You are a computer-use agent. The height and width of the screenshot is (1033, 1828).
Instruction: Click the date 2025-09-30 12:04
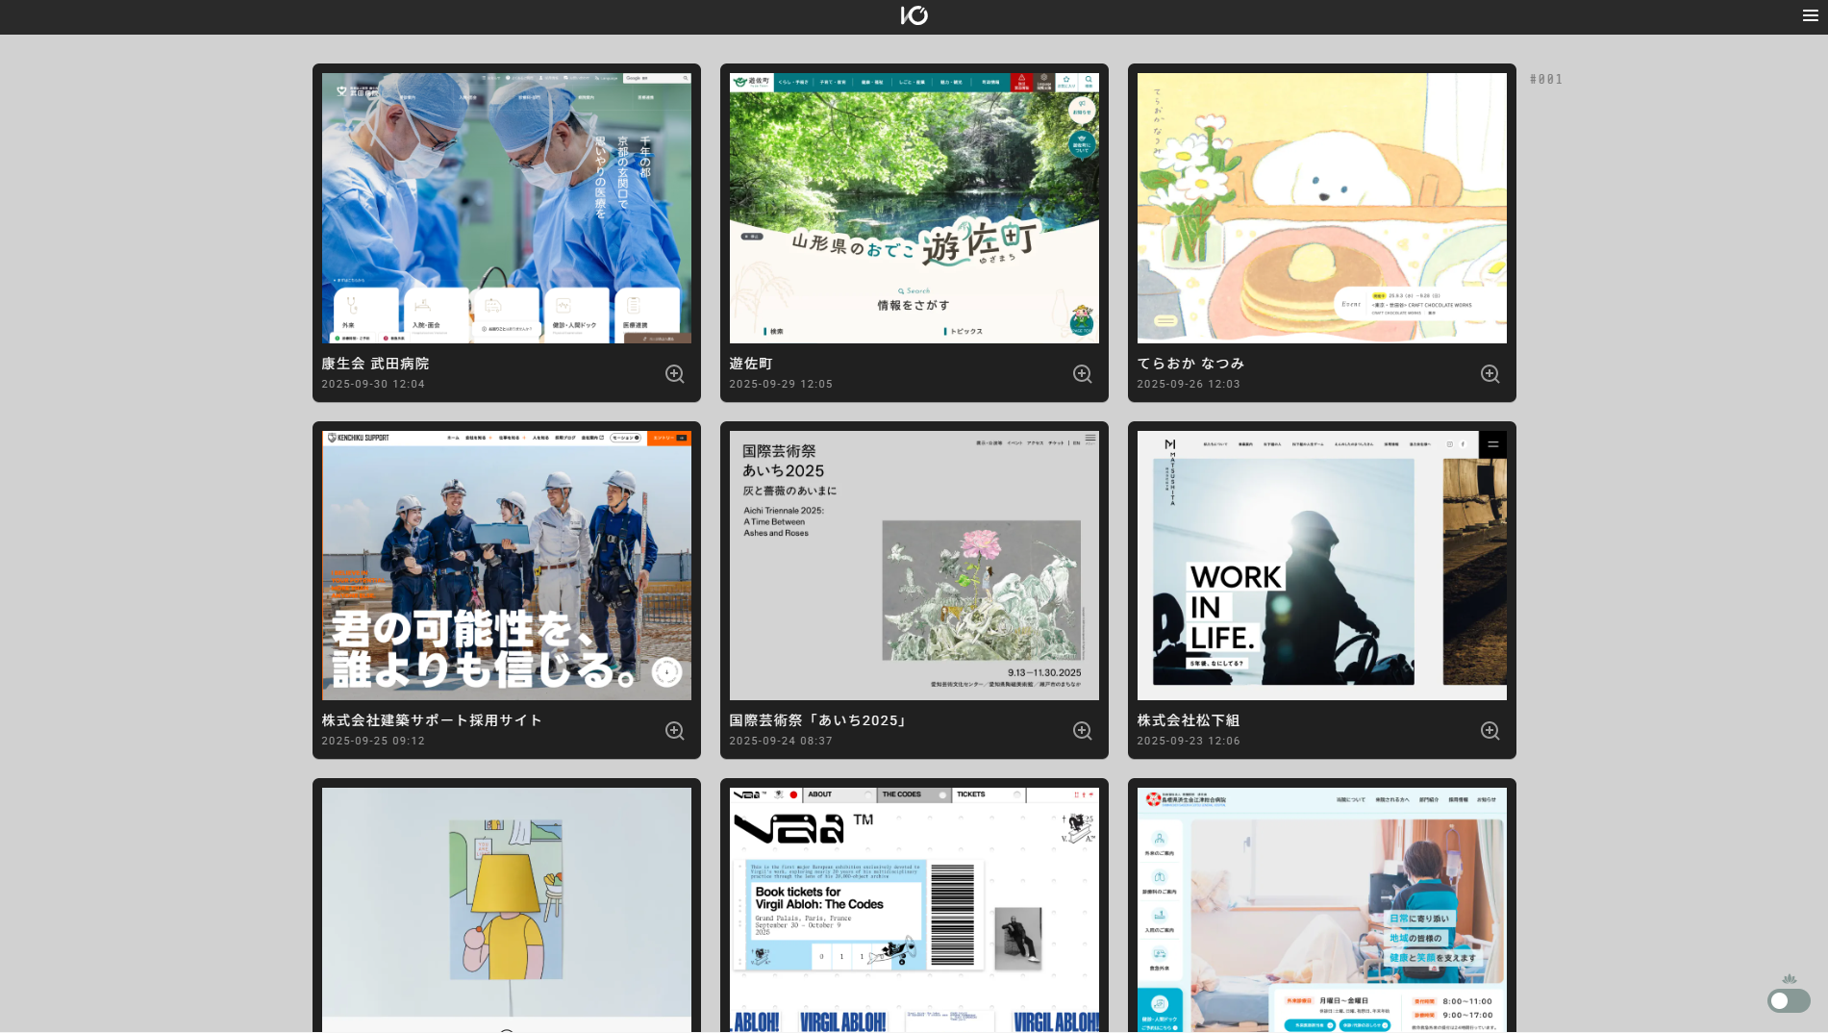[x=373, y=384]
